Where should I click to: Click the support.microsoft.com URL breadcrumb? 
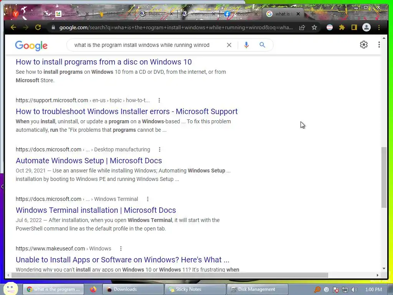(x=83, y=100)
